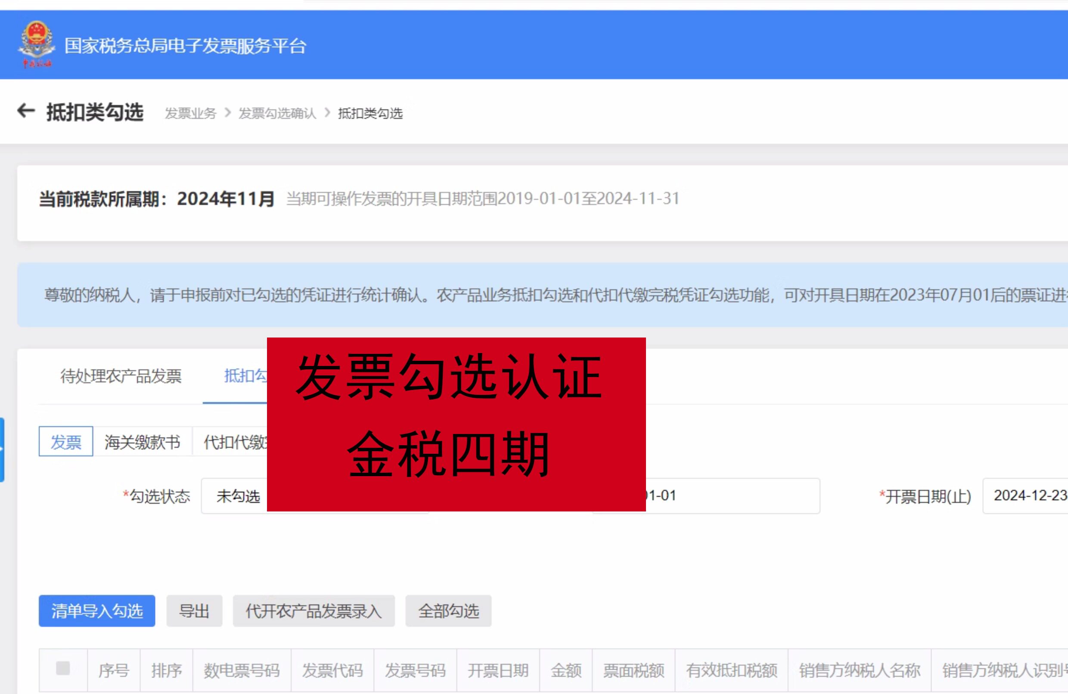This screenshot has height=694, width=1068.
Task: Click the 开票日期 column header
Action: click(498, 671)
